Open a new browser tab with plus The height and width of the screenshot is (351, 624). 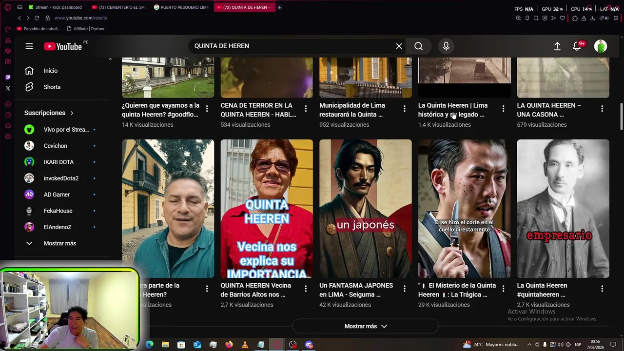point(279,7)
